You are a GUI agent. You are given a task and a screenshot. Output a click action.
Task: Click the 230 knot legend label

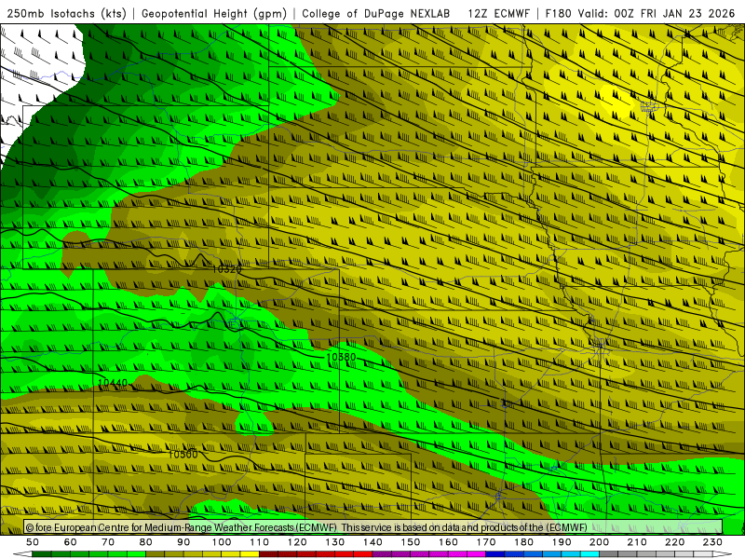click(x=712, y=542)
